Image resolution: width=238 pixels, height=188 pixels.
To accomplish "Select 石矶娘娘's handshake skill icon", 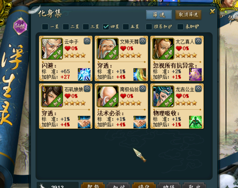I will (x=84, y=122).
